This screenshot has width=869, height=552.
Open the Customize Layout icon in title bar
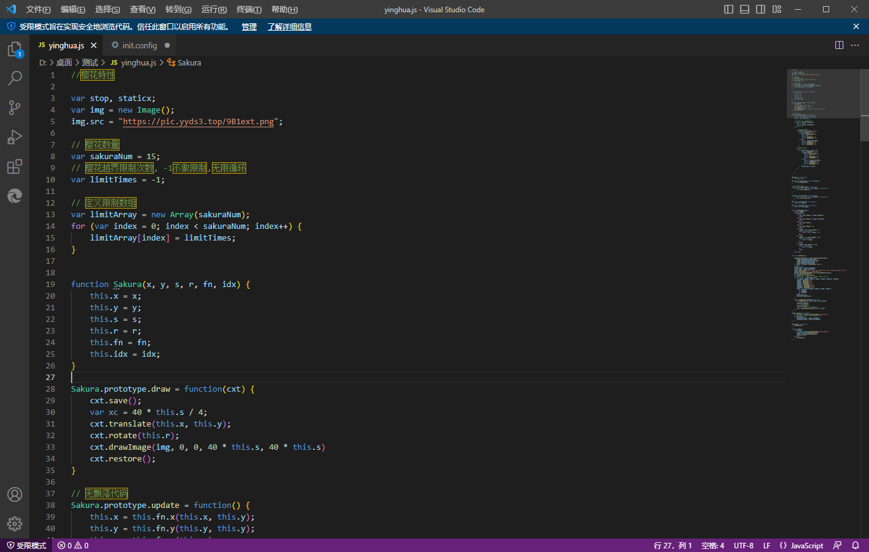(x=777, y=9)
